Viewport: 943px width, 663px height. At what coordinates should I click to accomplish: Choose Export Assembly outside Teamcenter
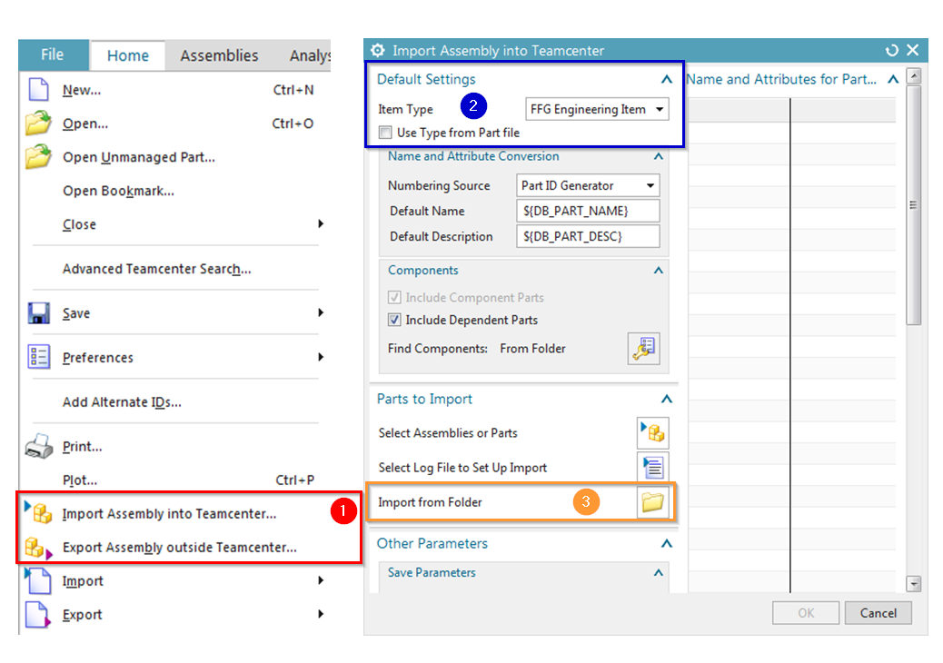tap(179, 548)
